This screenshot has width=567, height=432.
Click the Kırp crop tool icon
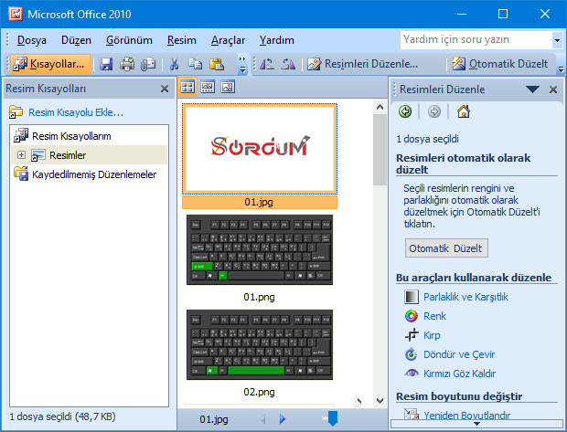(412, 335)
